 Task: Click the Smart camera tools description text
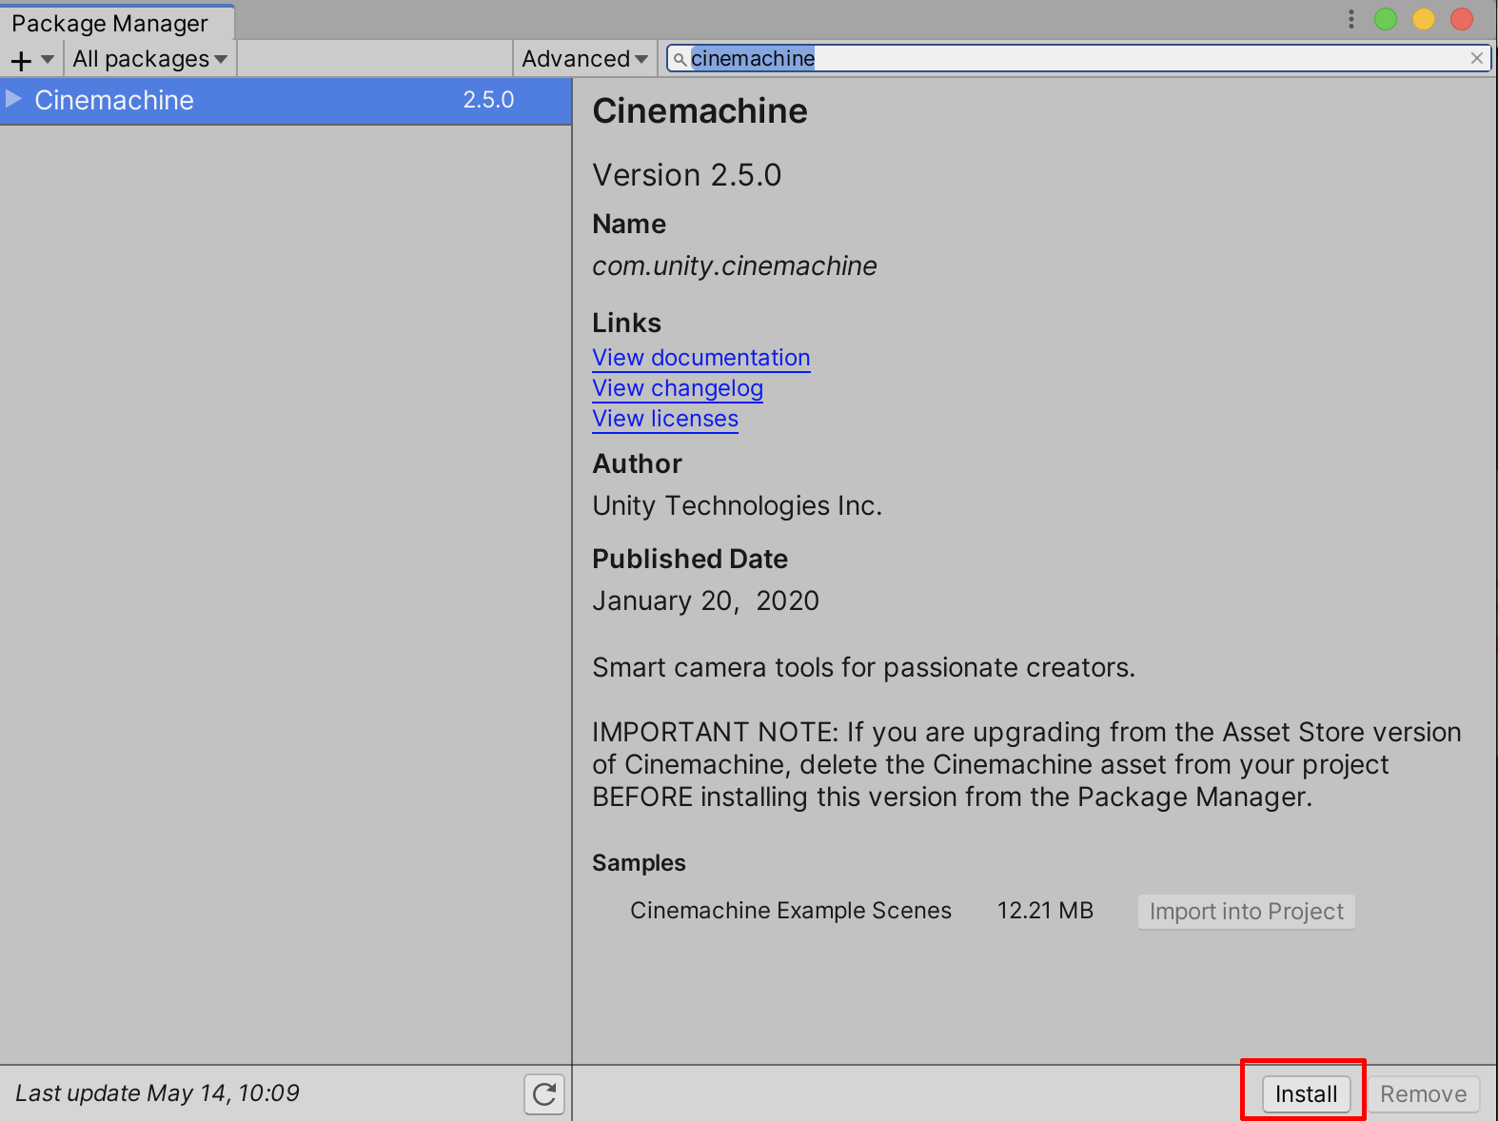point(864,668)
